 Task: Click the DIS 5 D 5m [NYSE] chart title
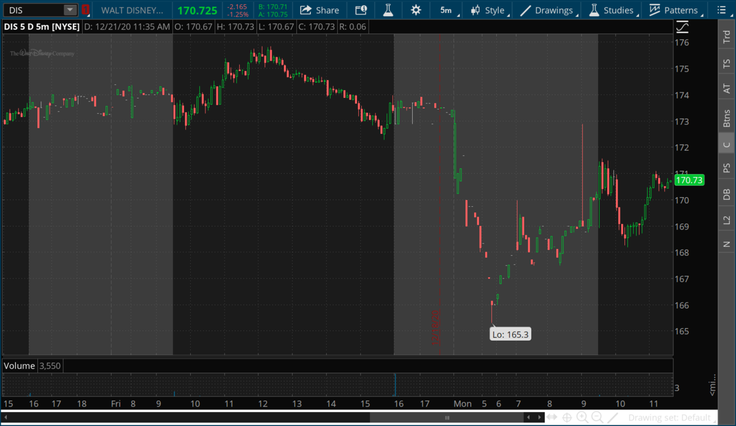[x=41, y=27]
